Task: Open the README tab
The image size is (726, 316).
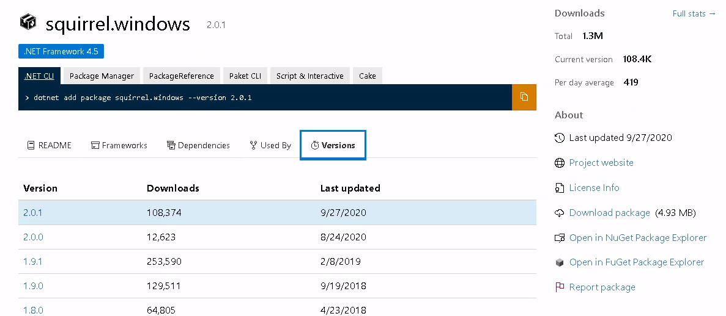Action: tap(50, 146)
